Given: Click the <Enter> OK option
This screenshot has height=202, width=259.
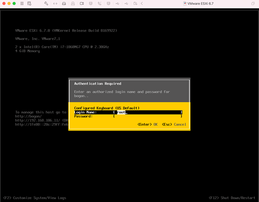Looking at the screenshot, I should click(x=148, y=124).
